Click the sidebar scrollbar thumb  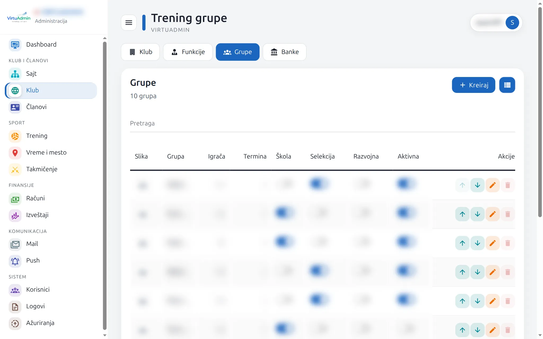105,185
